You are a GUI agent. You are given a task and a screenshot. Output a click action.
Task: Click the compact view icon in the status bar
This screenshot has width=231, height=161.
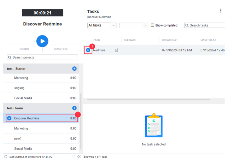pyautogui.click(x=74, y=157)
